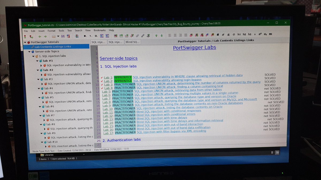Open Find in multiple nodes search icon
Viewport: 321px width, 180px height.
[x=77, y=36]
